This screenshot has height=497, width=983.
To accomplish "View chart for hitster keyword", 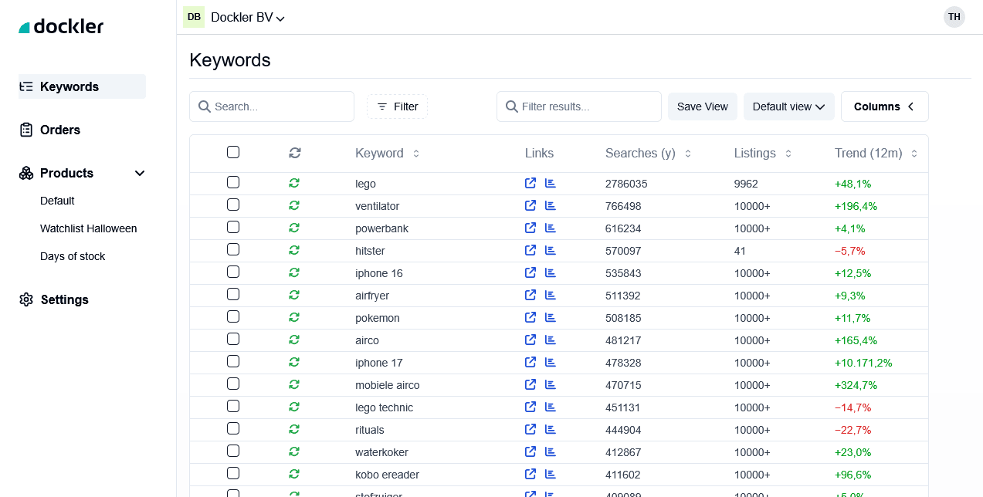I will (551, 251).
